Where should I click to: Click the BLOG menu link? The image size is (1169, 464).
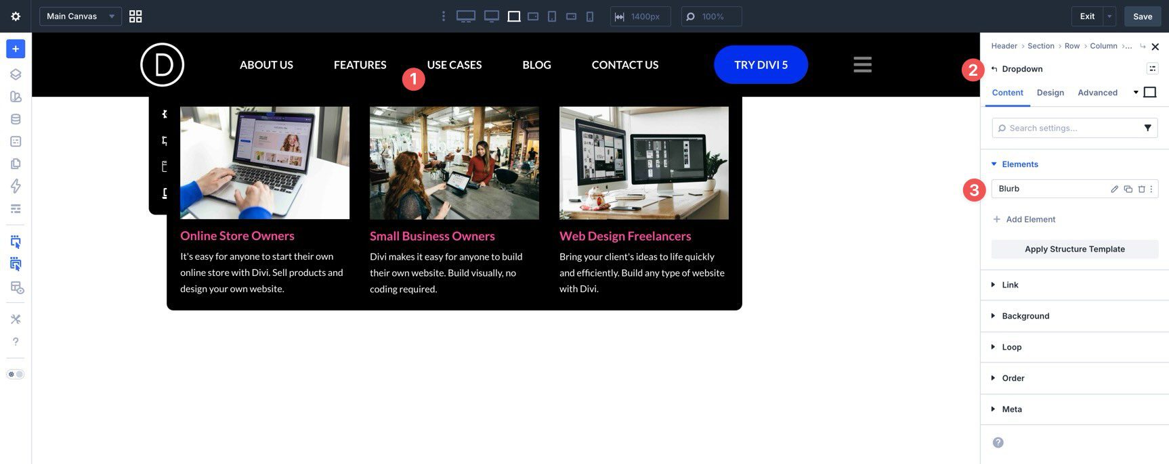pos(536,65)
